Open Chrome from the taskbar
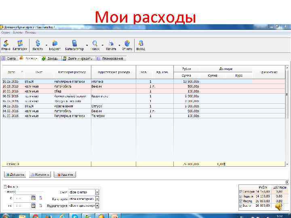The image size is (291, 218). click(36, 216)
